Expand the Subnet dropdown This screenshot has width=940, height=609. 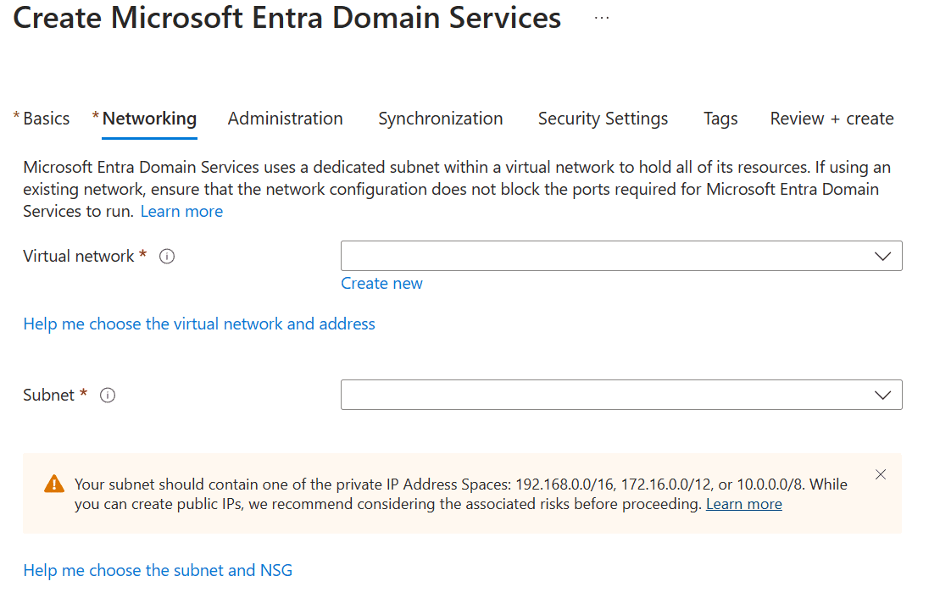click(621, 395)
